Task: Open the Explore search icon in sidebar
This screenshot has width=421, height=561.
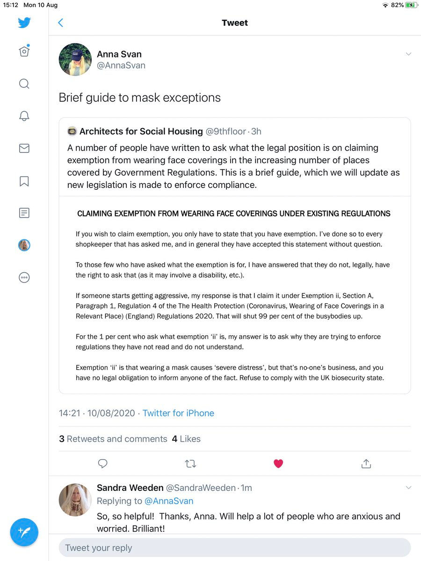Action: click(x=24, y=84)
